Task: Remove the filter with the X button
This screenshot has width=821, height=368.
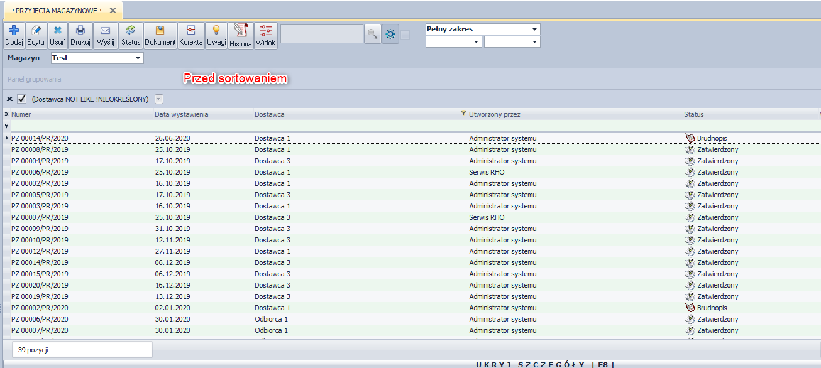Action: point(9,99)
